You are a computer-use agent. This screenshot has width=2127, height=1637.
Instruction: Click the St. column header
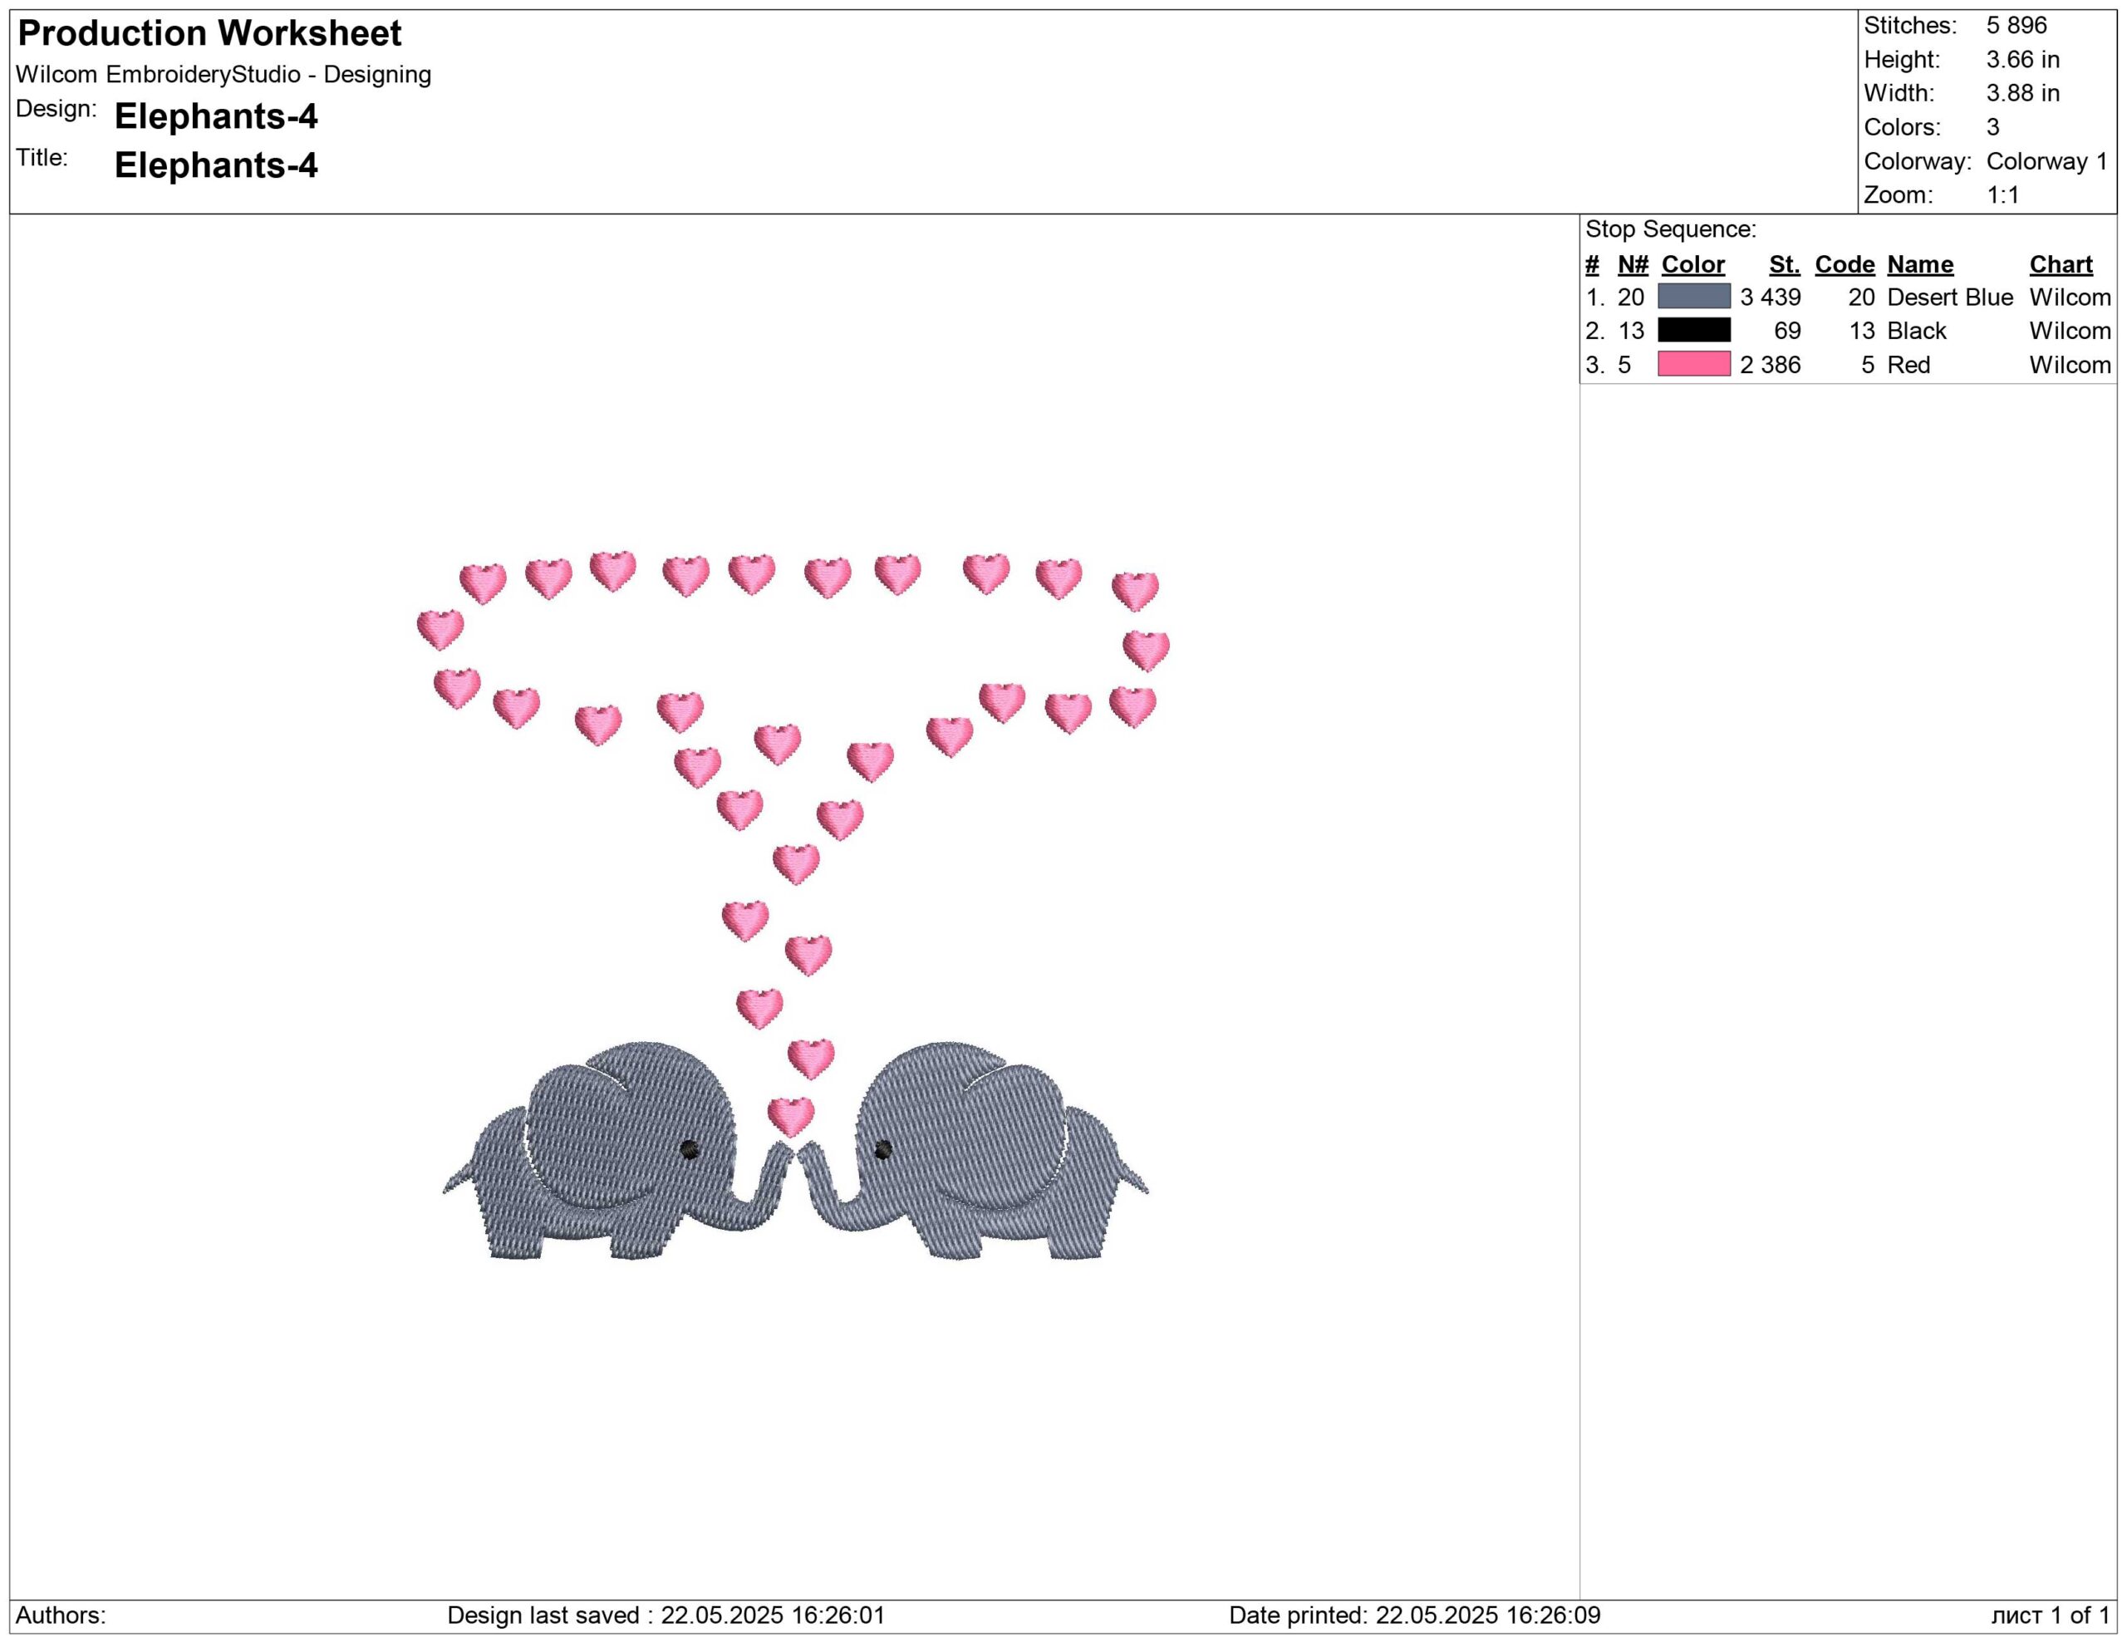tap(1784, 265)
